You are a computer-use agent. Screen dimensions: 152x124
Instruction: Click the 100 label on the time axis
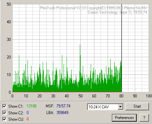pyautogui.click(x=149, y=96)
